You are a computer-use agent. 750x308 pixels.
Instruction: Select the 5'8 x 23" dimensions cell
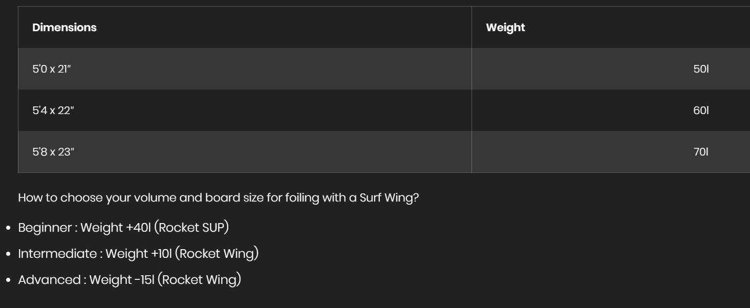point(53,152)
